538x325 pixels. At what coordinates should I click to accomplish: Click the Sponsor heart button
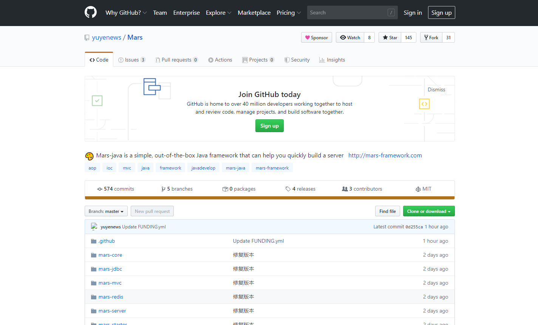pyautogui.click(x=317, y=37)
